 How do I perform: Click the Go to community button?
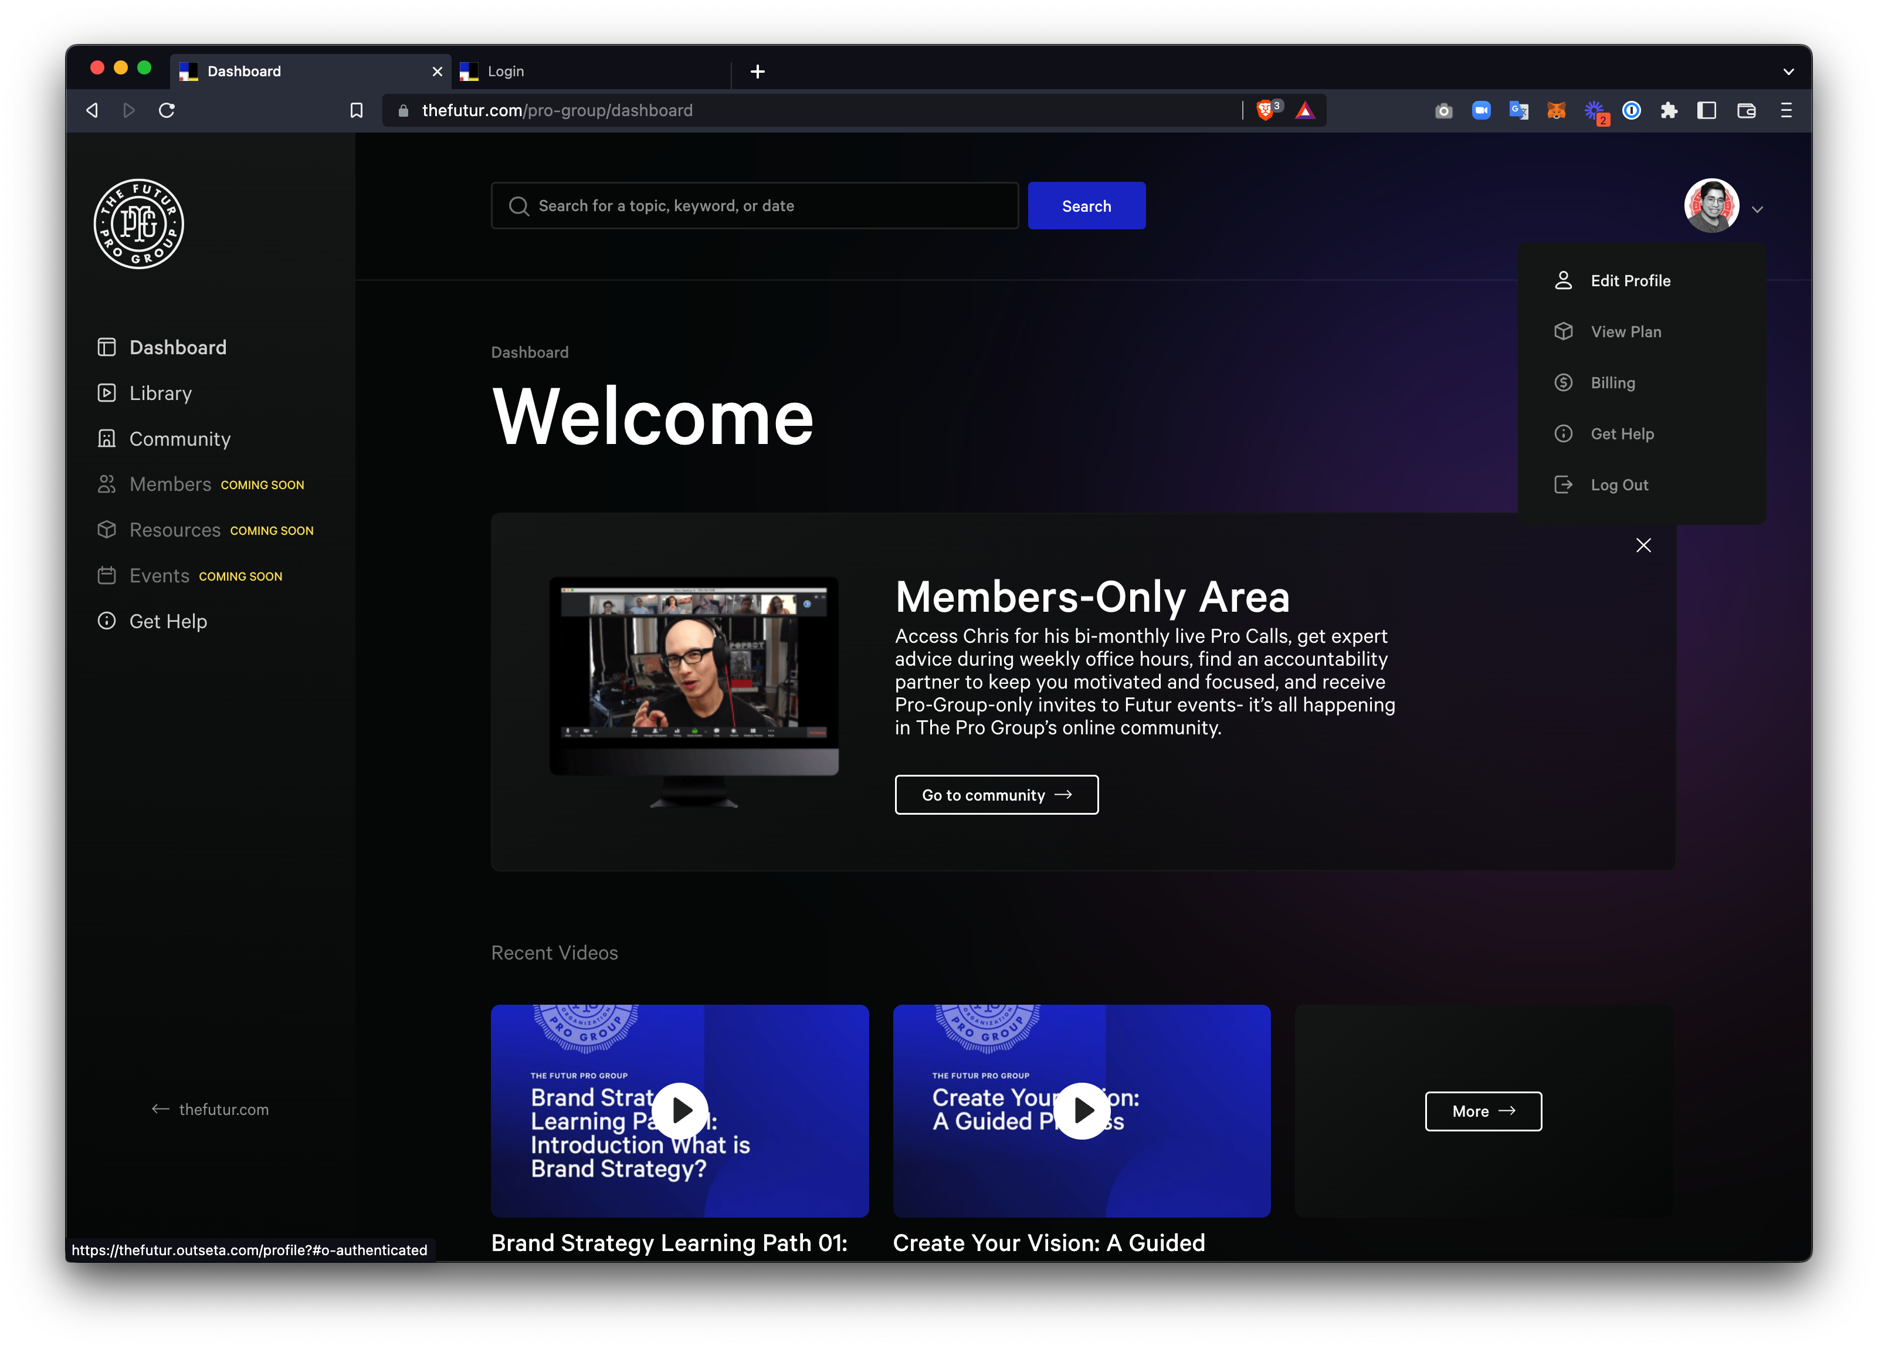point(996,795)
